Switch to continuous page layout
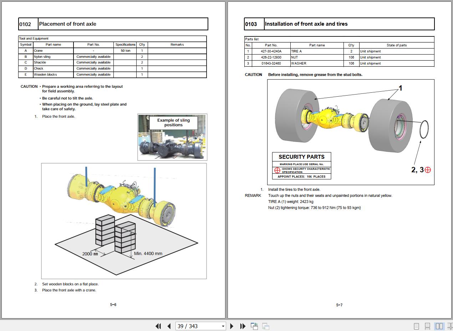453x331 pixels. point(427,326)
